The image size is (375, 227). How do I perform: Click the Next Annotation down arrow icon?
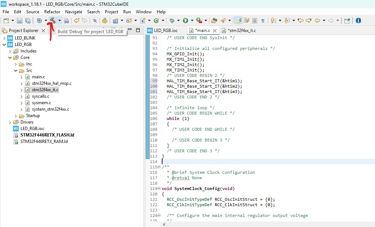[x=273, y=20]
